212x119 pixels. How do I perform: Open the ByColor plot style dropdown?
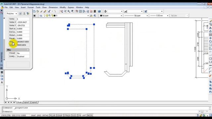tap(187, 16)
